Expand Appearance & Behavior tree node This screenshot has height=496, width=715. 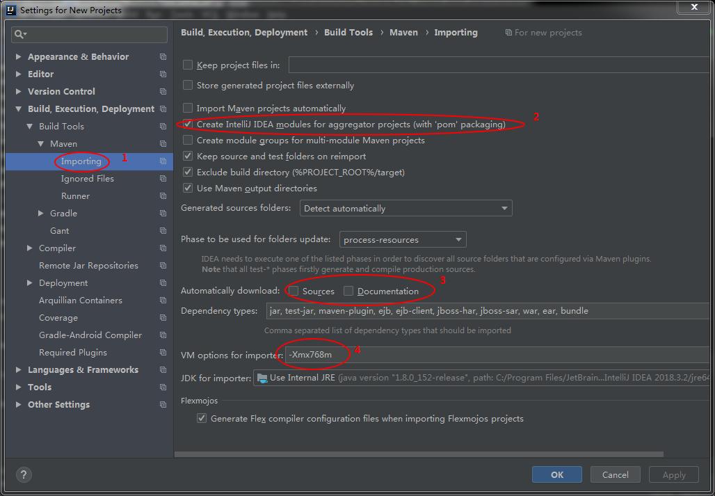click(x=19, y=56)
